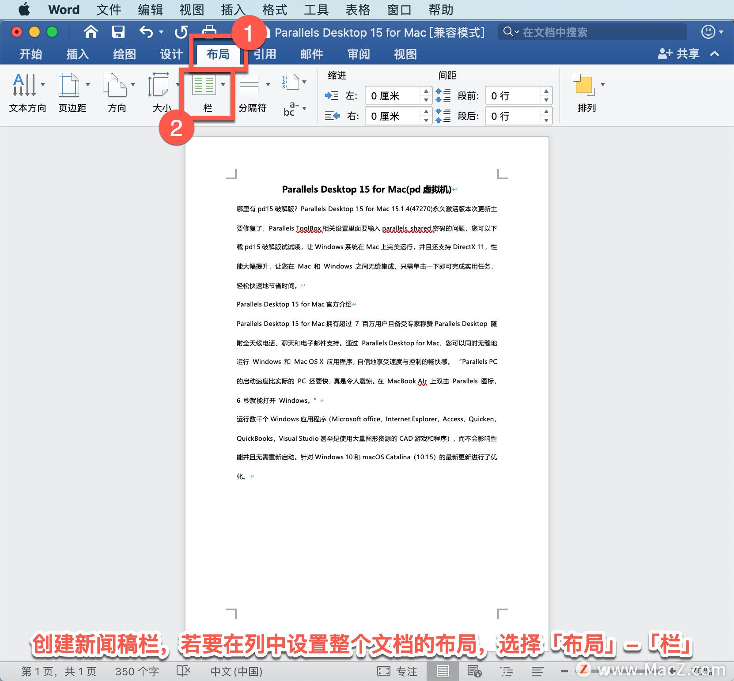Click the Size (大小) page icon
734x681 pixels.
(x=159, y=85)
